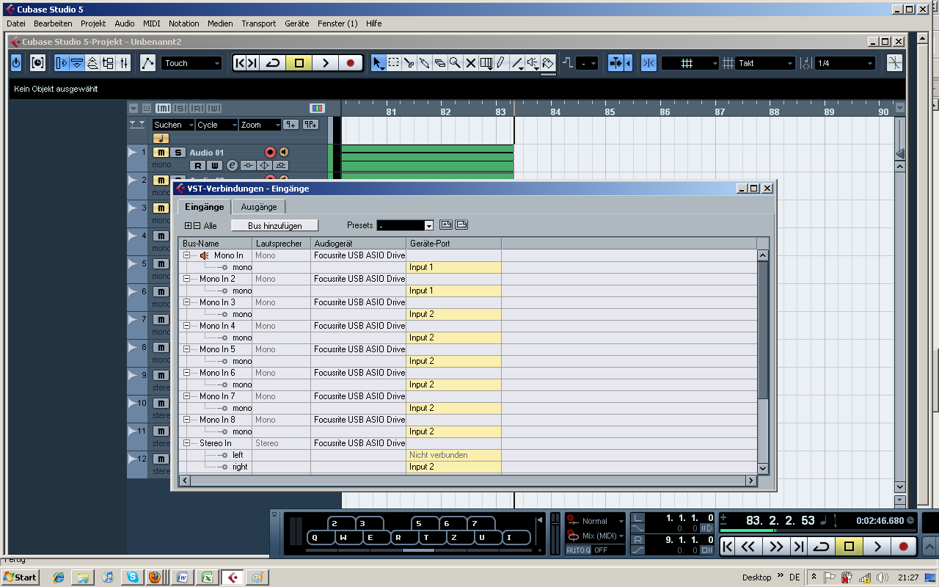Toggle solo on Audio 01 track
Screen dimensions: 939x587
[x=178, y=153]
